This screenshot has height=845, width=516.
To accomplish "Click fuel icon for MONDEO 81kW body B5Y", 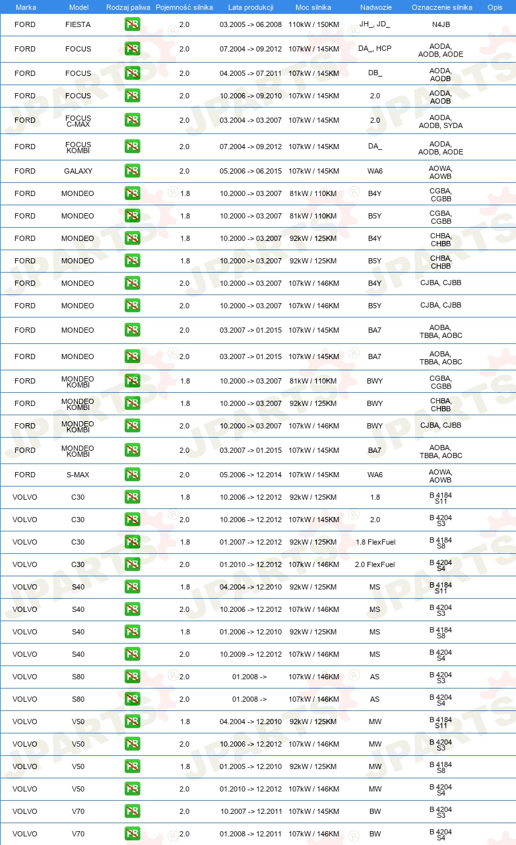I will click(132, 216).
